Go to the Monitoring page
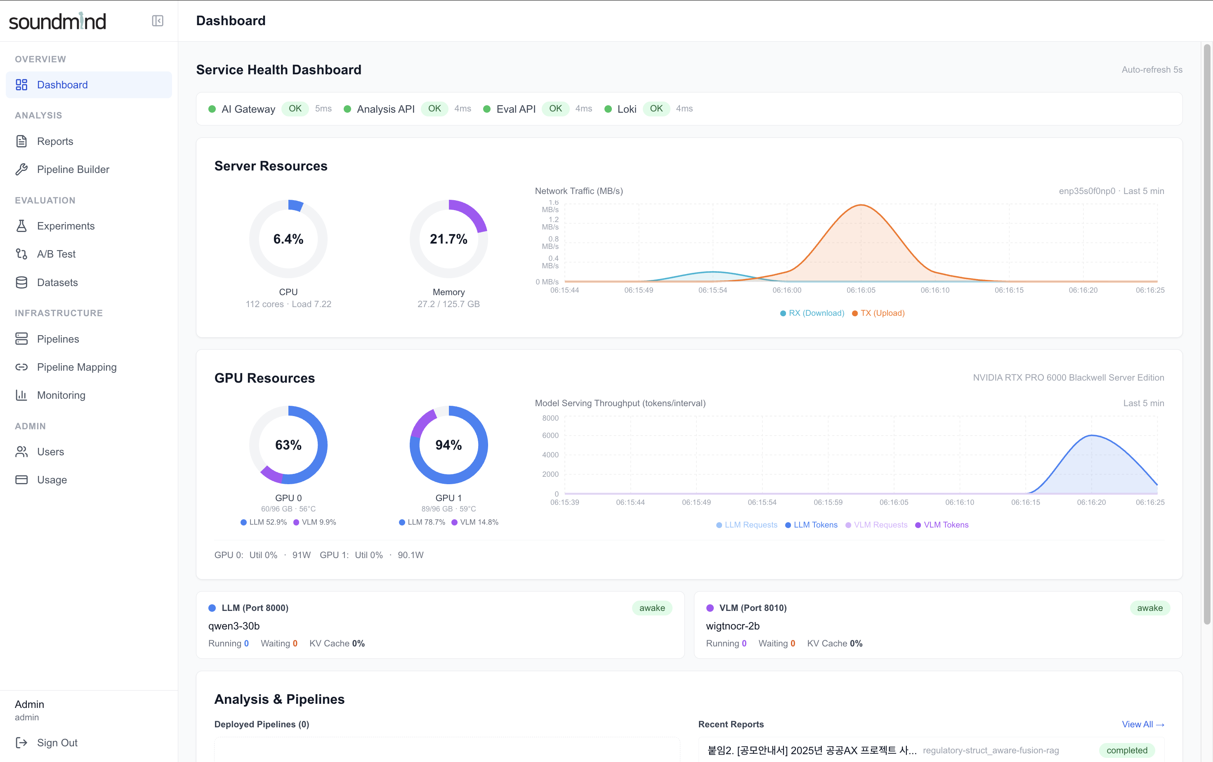The image size is (1213, 762). (89, 395)
